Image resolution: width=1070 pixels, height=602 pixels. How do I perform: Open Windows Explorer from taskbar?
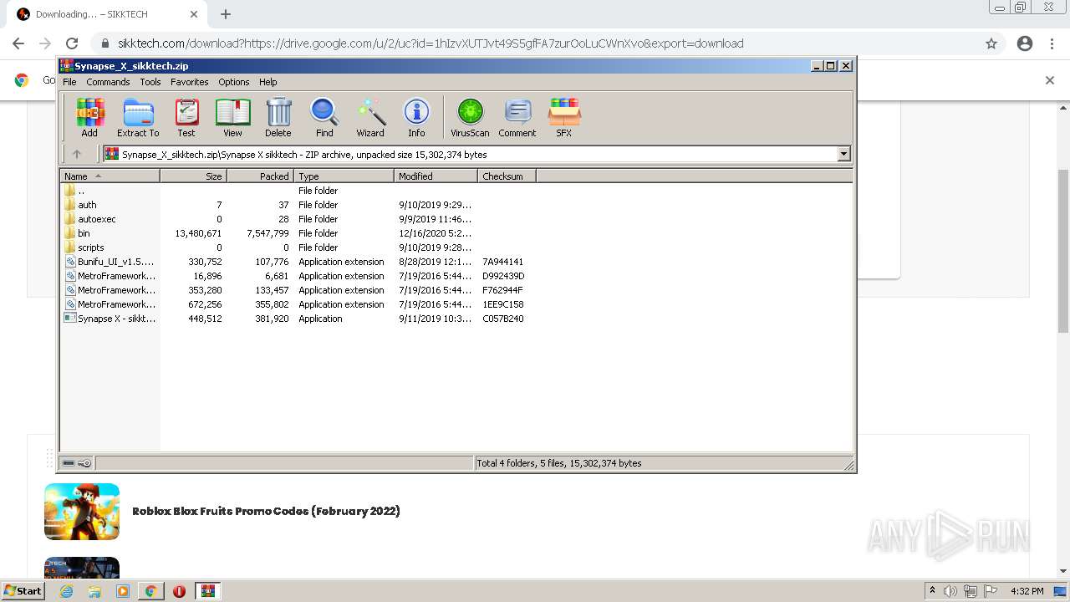pos(94,591)
